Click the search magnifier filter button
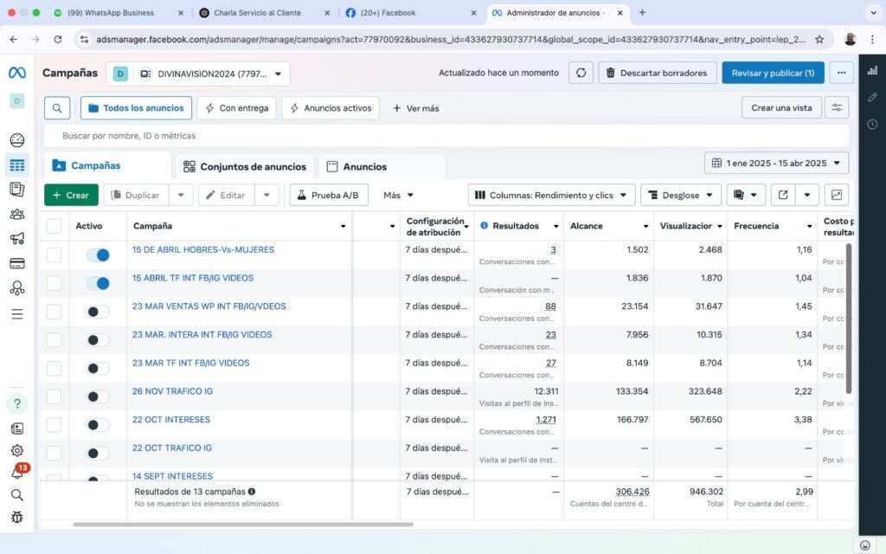This screenshot has height=554, width=886. pos(57,108)
